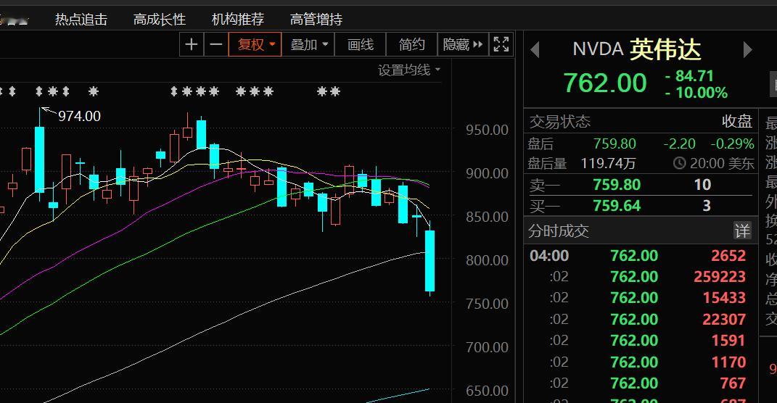Image resolution: width=777 pixels, height=403 pixels.
Task: Click trade volume 767
Action: [x=733, y=383]
